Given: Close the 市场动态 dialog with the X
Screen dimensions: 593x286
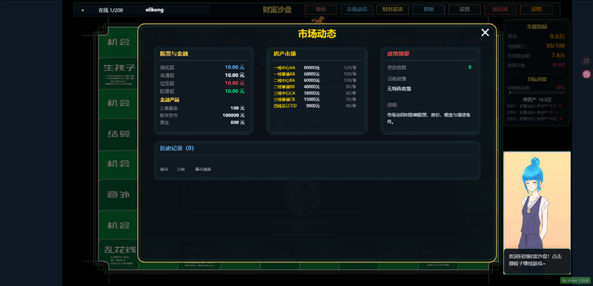Looking at the screenshot, I should click(485, 33).
